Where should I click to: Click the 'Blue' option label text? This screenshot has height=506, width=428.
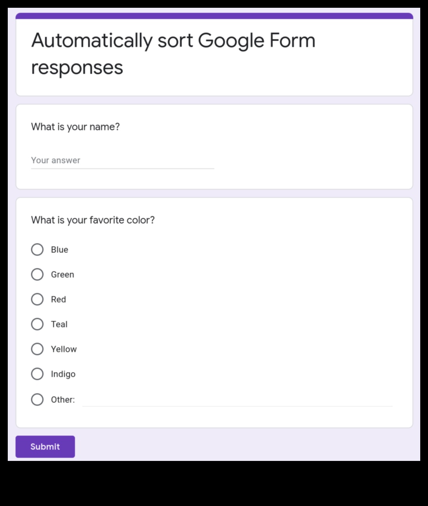coord(59,250)
